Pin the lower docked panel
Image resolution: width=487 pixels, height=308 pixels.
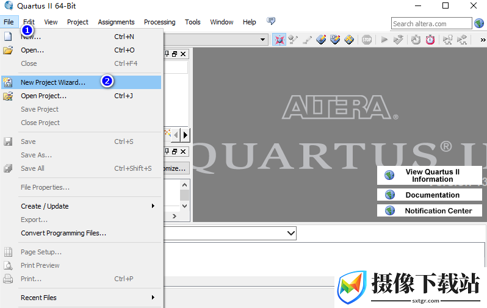point(167,151)
